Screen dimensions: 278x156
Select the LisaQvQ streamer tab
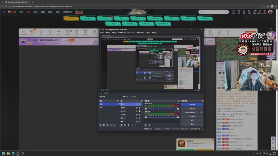tap(138, 18)
